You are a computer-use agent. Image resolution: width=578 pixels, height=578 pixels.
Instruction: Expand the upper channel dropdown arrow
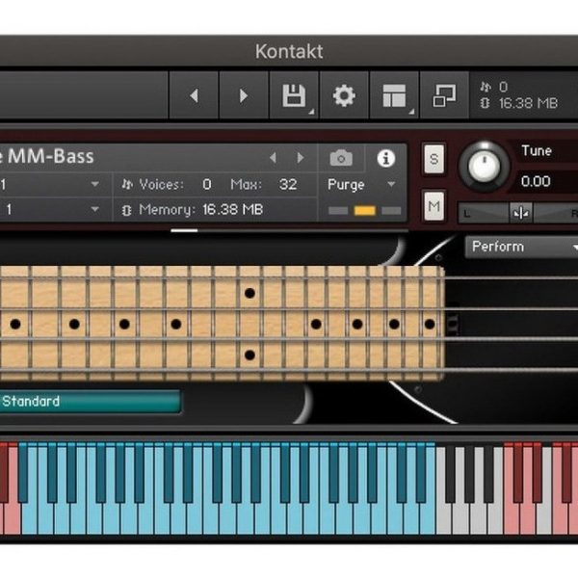coord(94,184)
